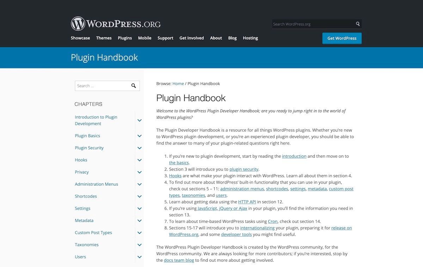
Task: Open the Shortcodes sidebar chapter link
Action: (86, 197)
